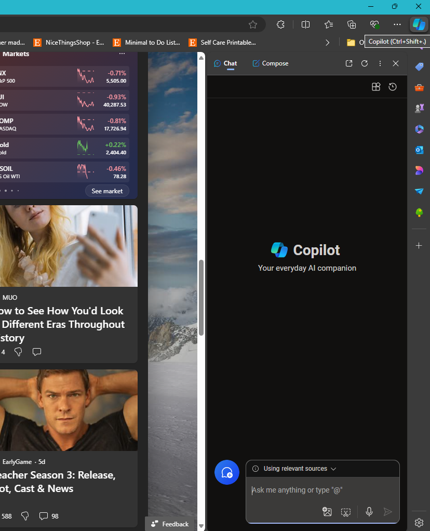Image resolution: width=430 pixels, height=531 pixels.
Task: Open Shopping tag icon in sidebar
Action: click(419, 67)
